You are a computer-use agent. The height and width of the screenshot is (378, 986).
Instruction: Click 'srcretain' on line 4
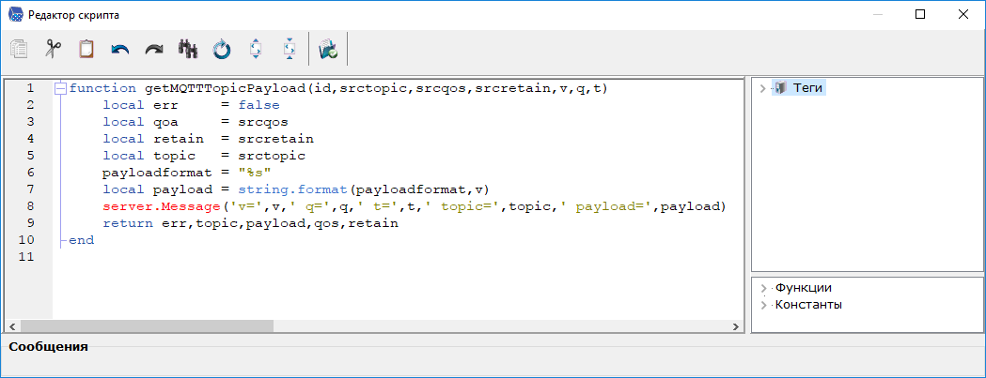[x=276, y=138]
